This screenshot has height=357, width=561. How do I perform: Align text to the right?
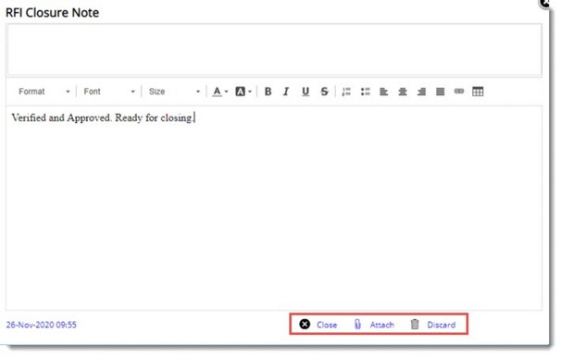coord(421,92)
